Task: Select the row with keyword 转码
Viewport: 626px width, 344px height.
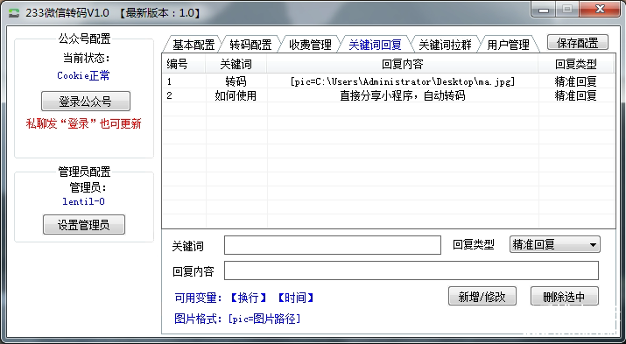Action: tap(388, 81)
